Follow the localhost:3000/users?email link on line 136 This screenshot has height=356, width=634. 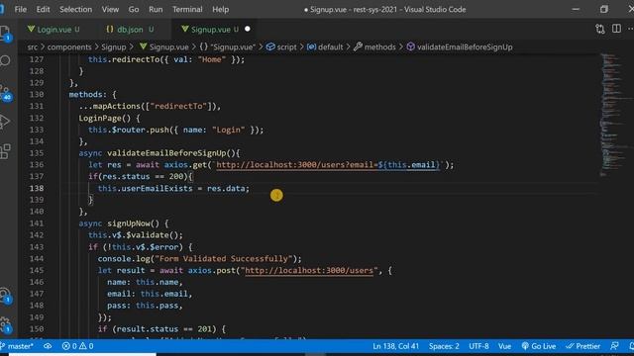(328, 165)
